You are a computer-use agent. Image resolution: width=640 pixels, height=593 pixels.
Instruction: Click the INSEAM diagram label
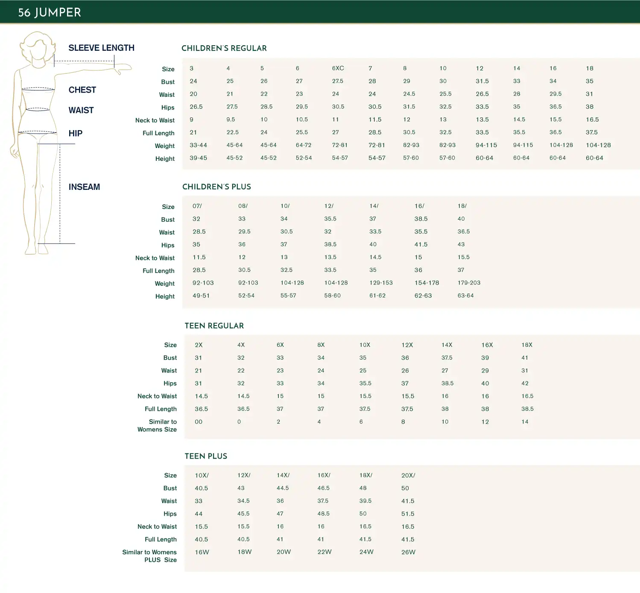click(84, 187)
